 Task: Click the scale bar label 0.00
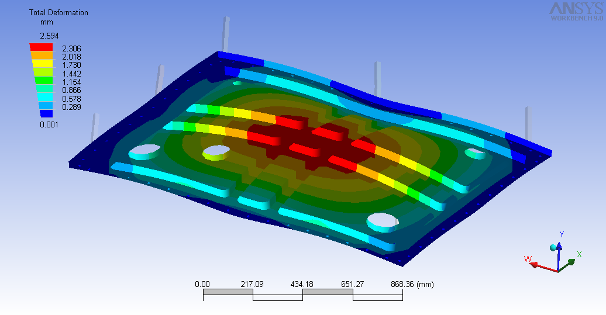point(202,284)
